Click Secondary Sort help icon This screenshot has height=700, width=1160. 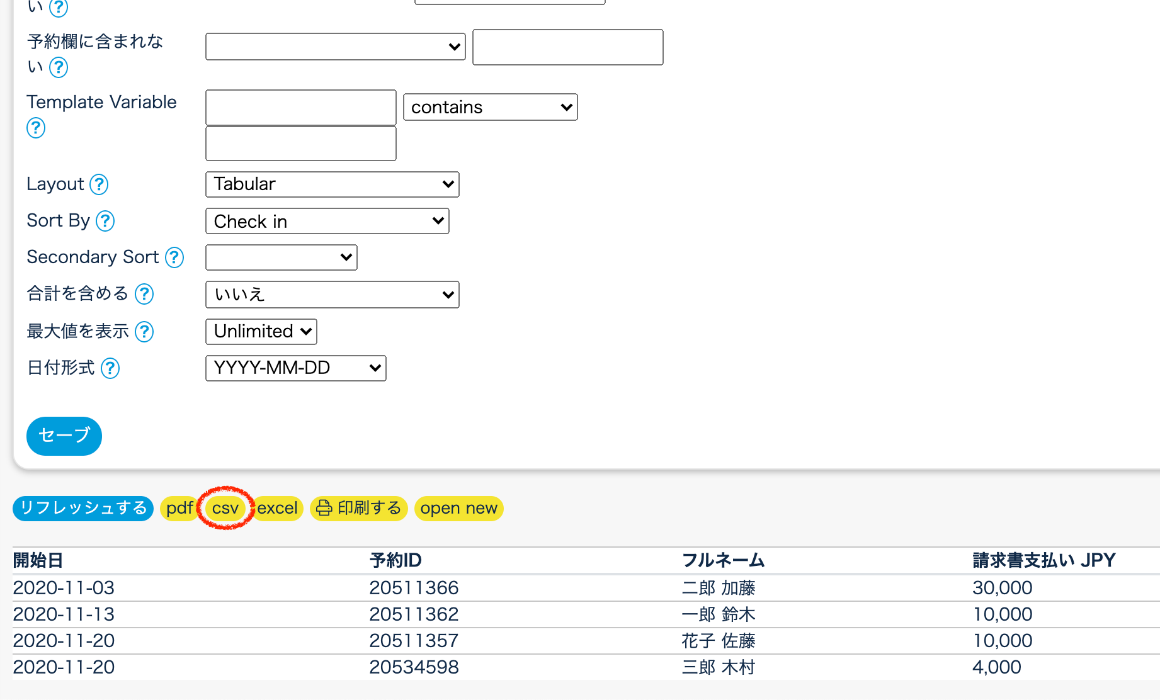(x=174, y=257)
